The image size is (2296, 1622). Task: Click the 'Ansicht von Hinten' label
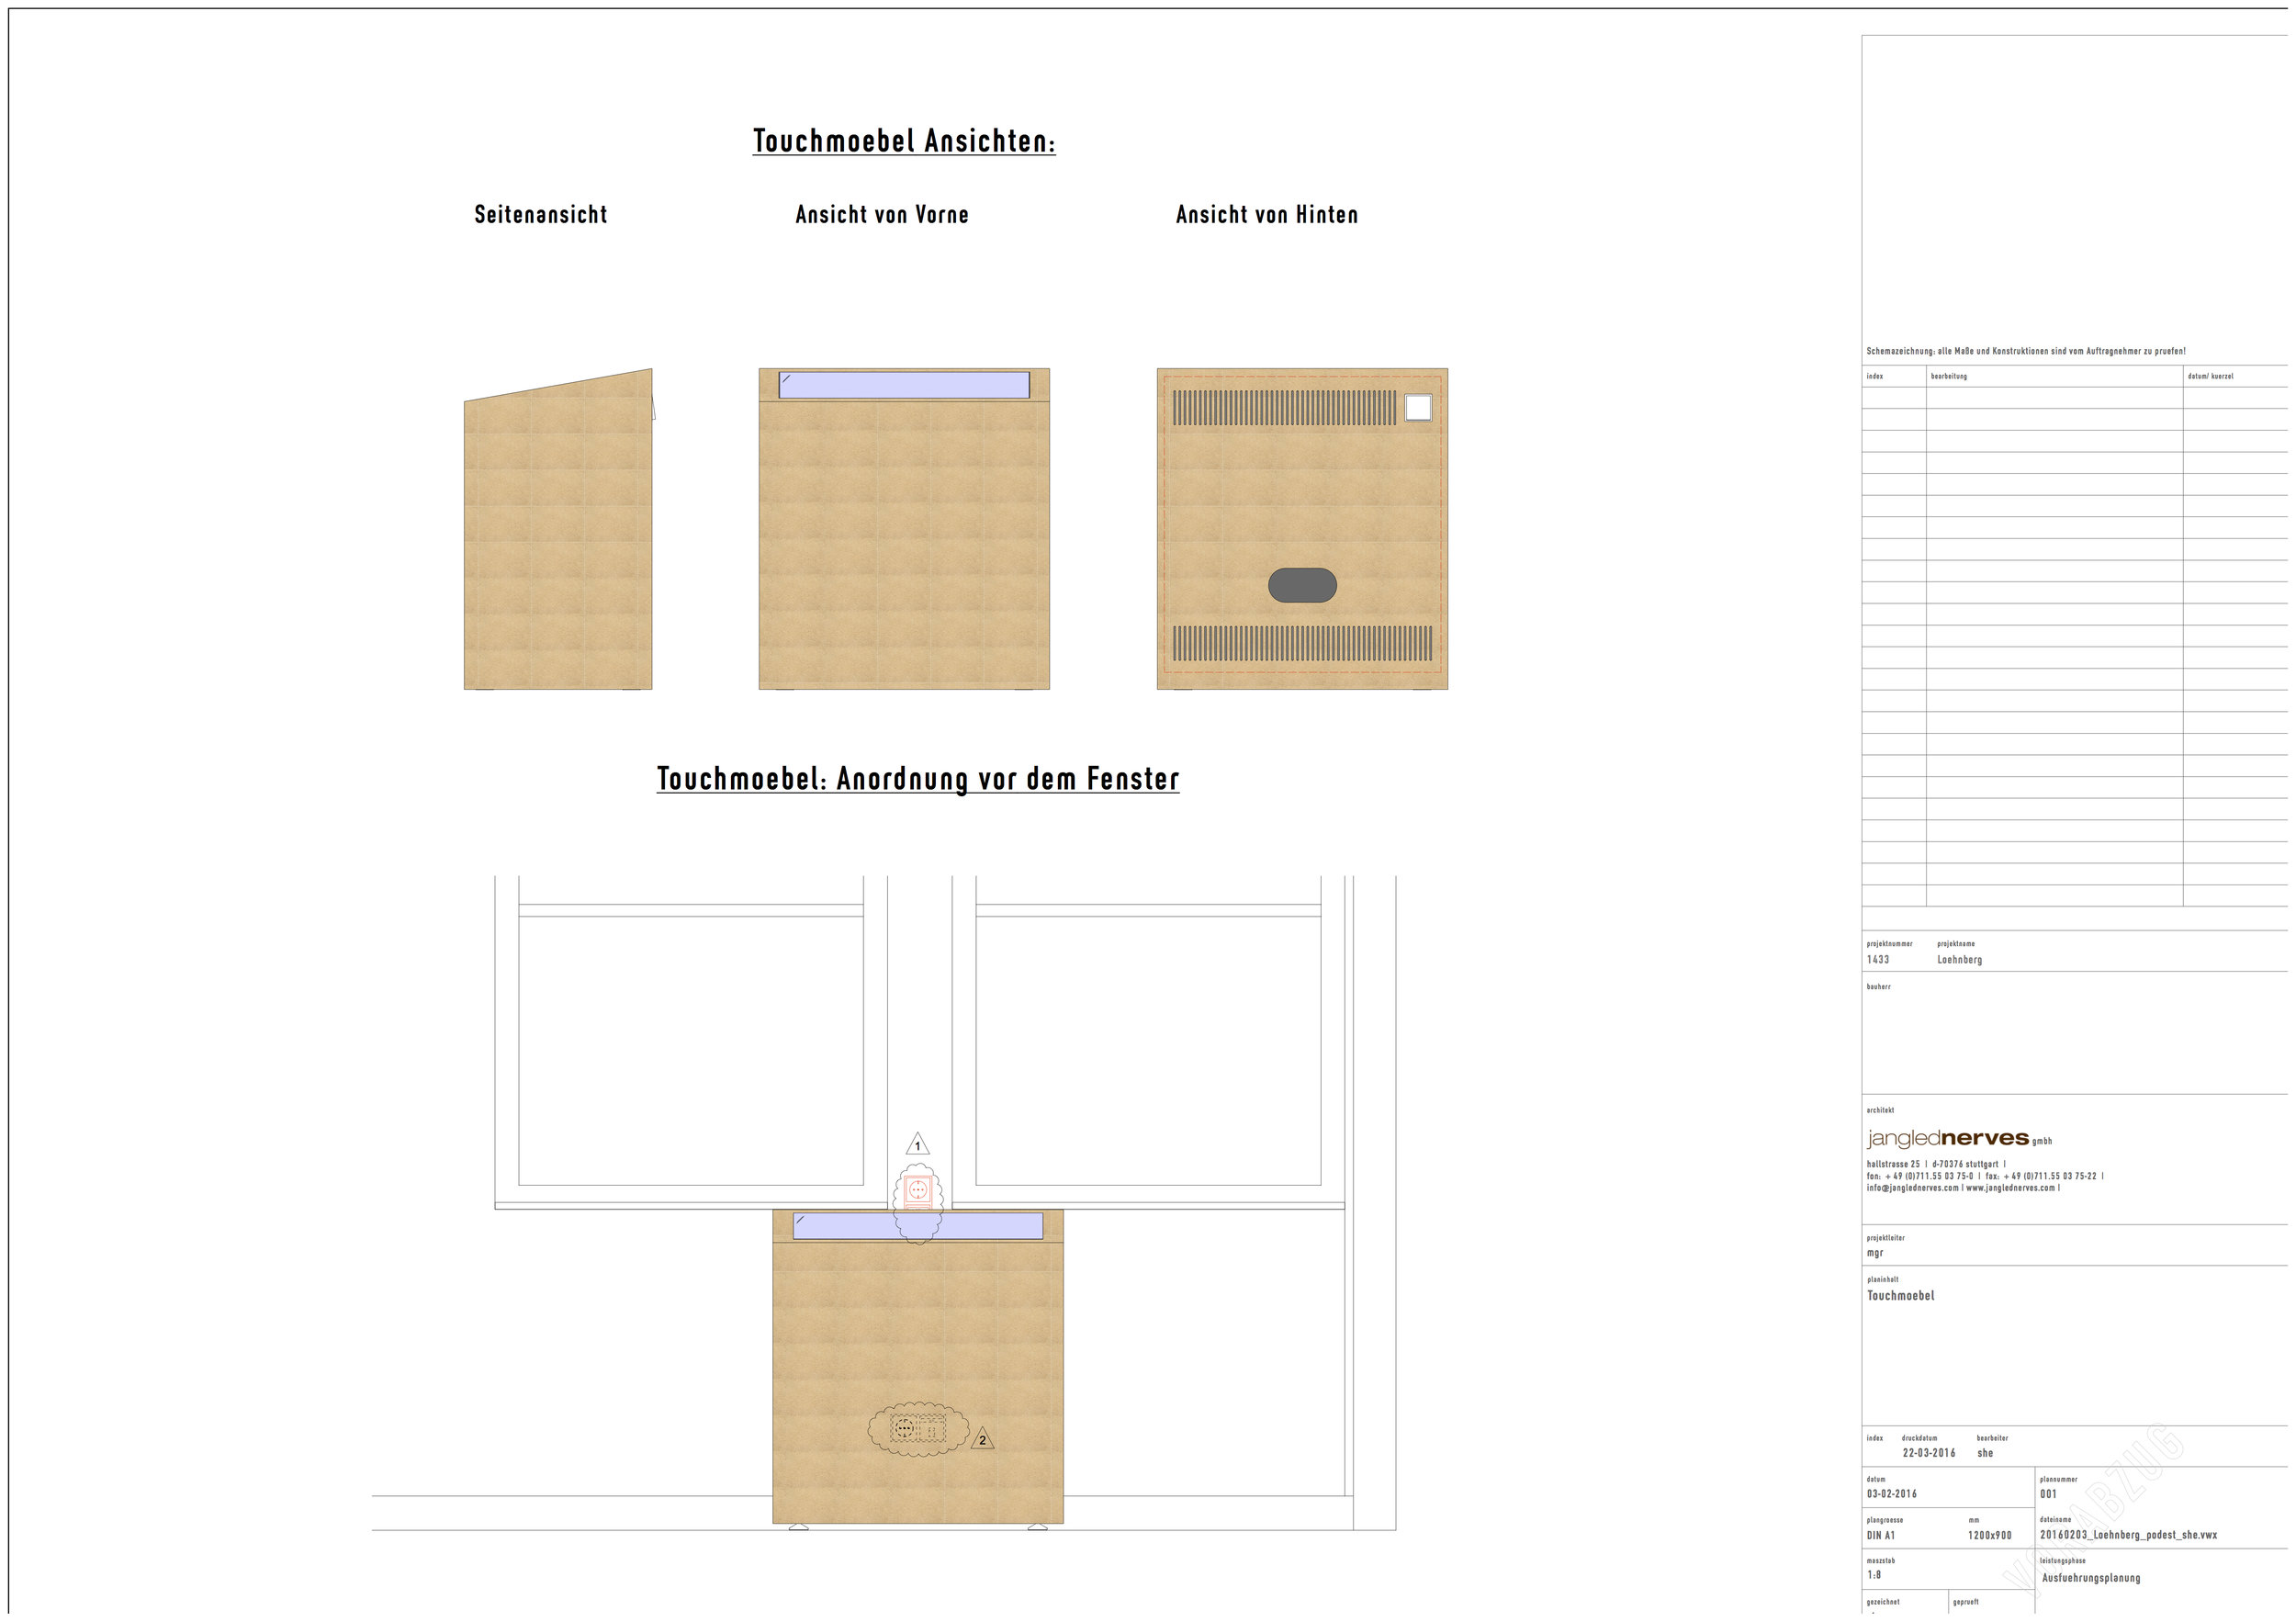point(1266,214)
